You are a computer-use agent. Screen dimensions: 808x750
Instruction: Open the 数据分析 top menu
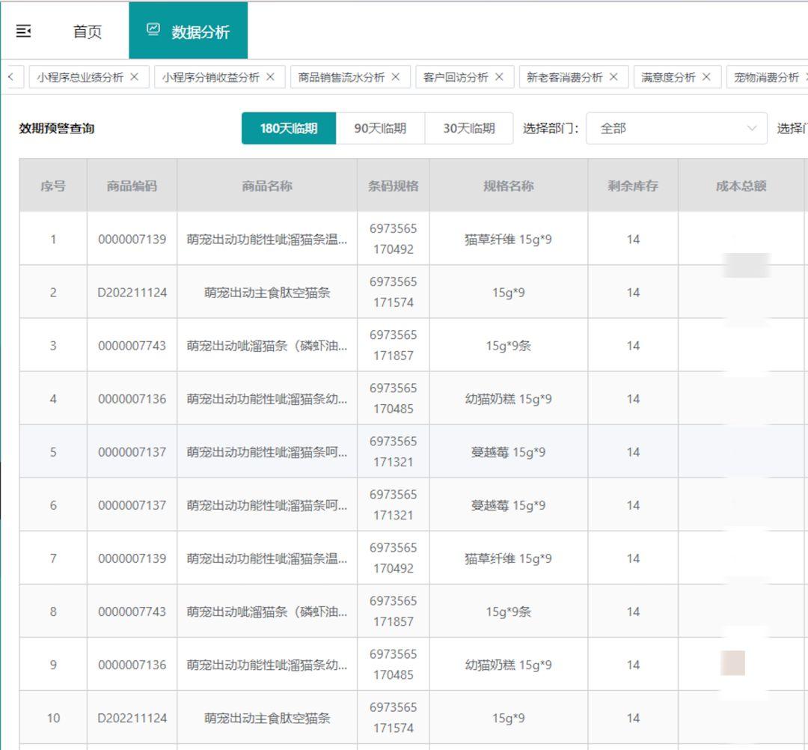point(188,31)
